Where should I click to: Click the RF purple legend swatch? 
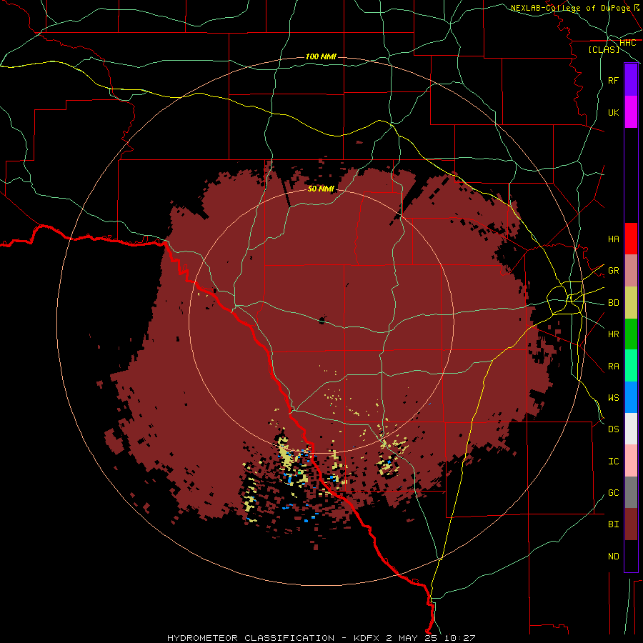pos(631,80)
